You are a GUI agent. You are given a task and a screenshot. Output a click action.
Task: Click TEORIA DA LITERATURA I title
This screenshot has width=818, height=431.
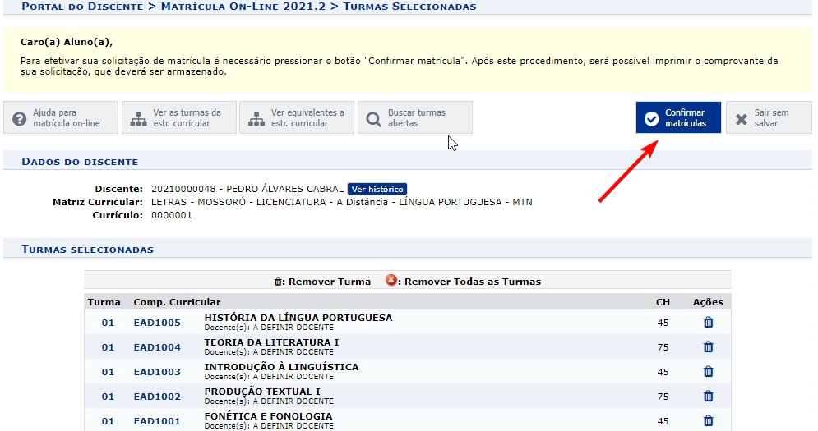tap(271, 342)
